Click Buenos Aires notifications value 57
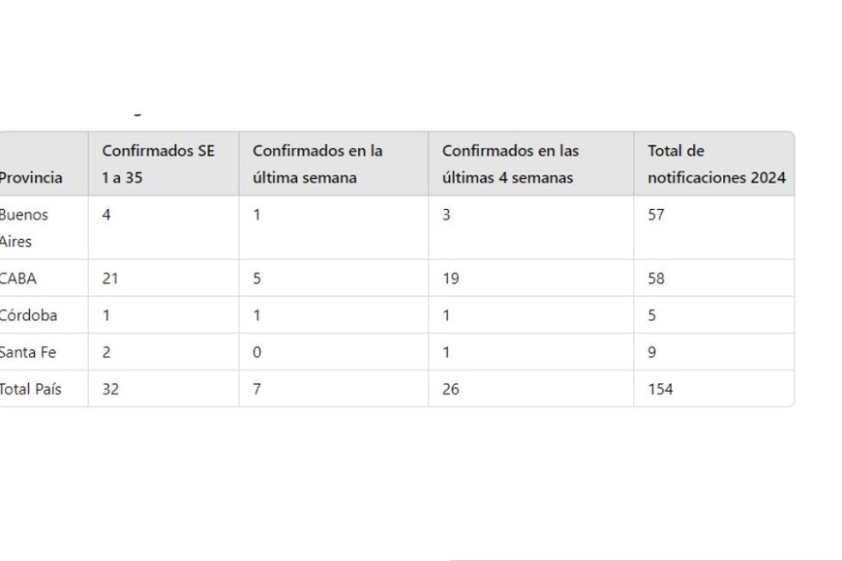Image resolution: width=842 pixels, height=561 pixels. click(656, 215)
